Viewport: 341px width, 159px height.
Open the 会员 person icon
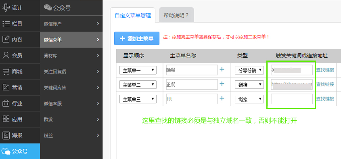tap(6, 55)
